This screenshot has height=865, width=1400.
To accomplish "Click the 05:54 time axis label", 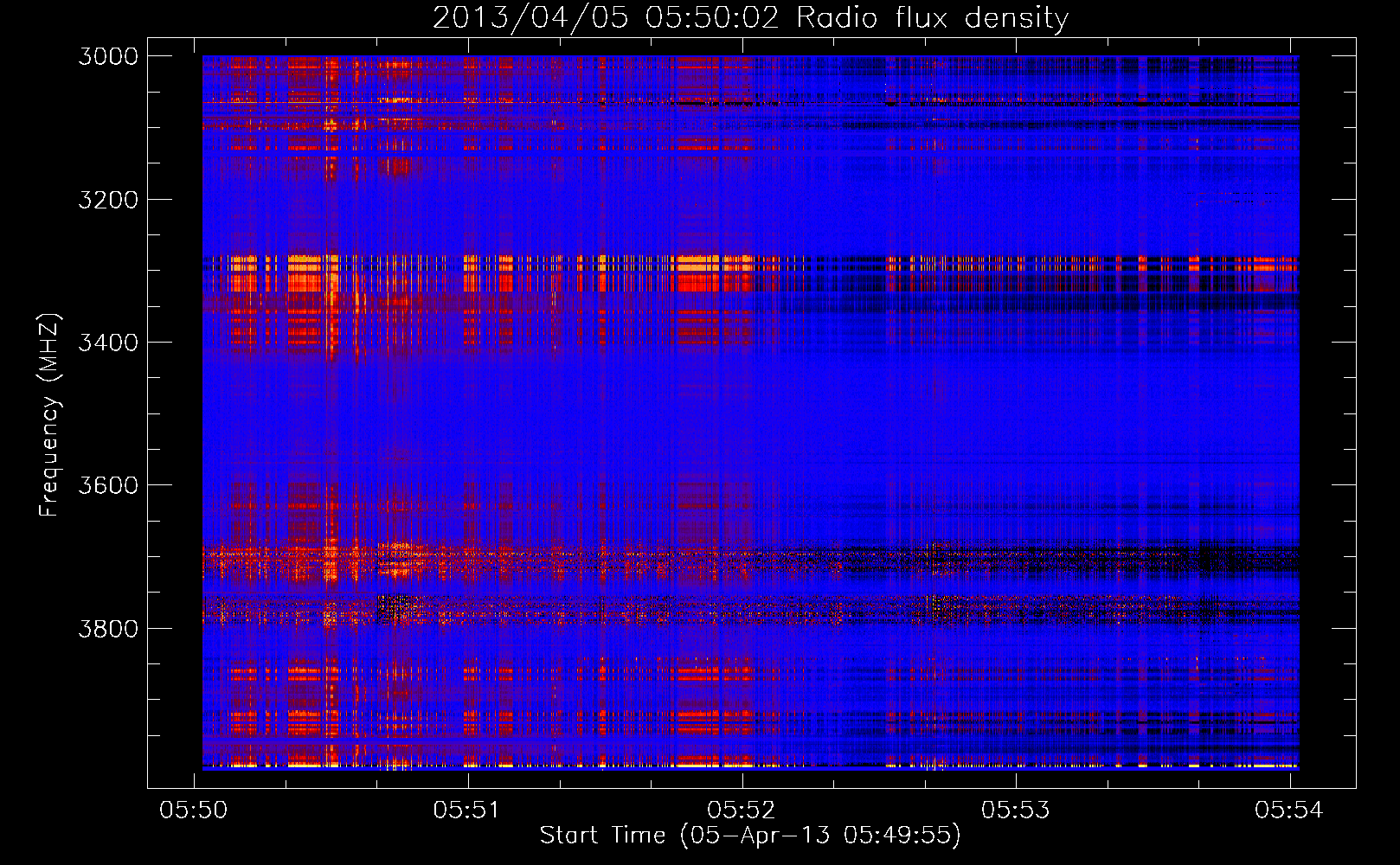I will [1289, 811].
